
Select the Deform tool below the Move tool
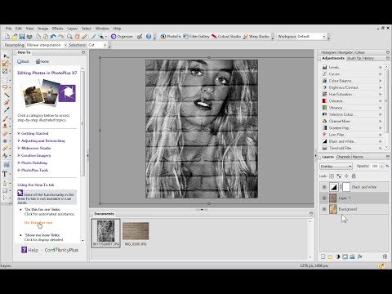pyautogui.click(x=5, y=64)
